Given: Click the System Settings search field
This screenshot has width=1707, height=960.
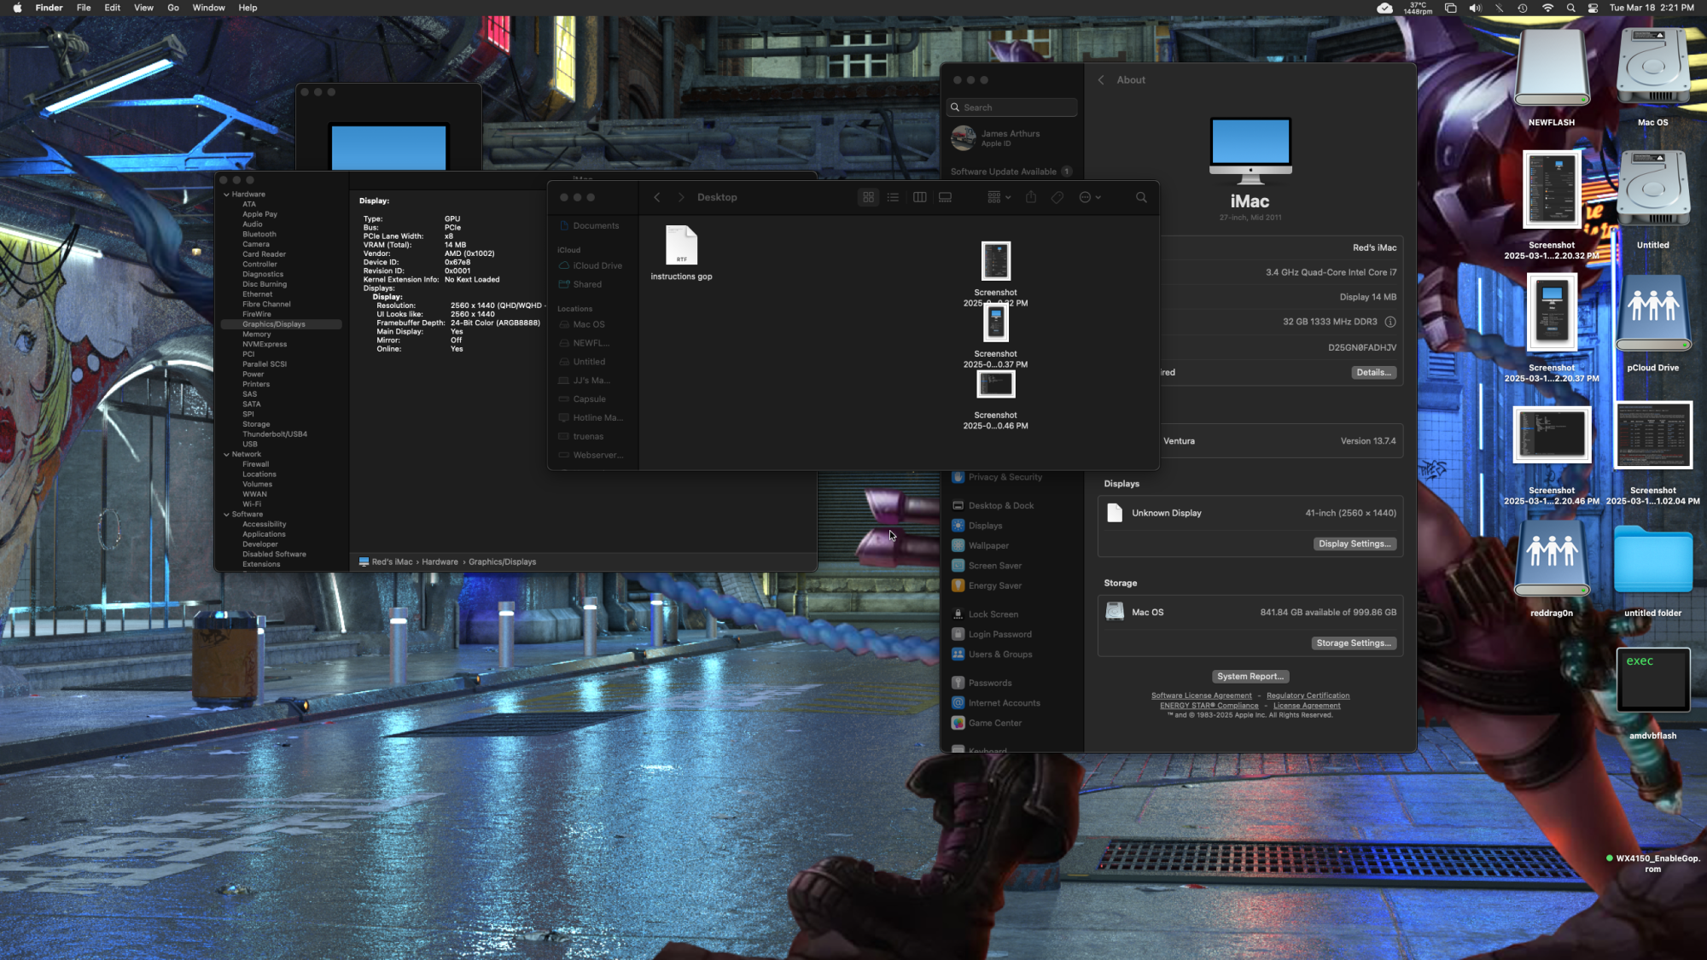Looking at the screenshot, I should pos(1016,108).
